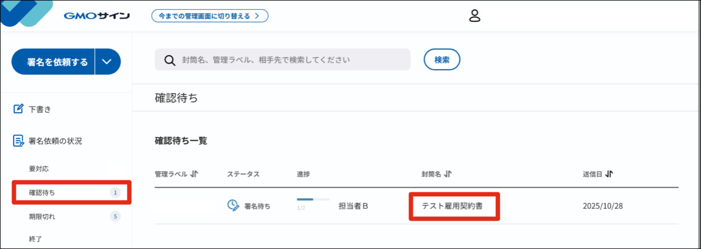The height and width of the screenshot is (249, 701).
Task: Click the draft pencil icon
Action: pyautogui.click(x=19, y=109)
